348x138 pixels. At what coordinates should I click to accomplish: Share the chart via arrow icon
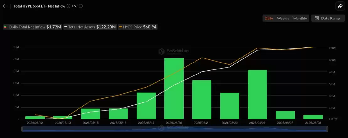click(x=340, y=6)
